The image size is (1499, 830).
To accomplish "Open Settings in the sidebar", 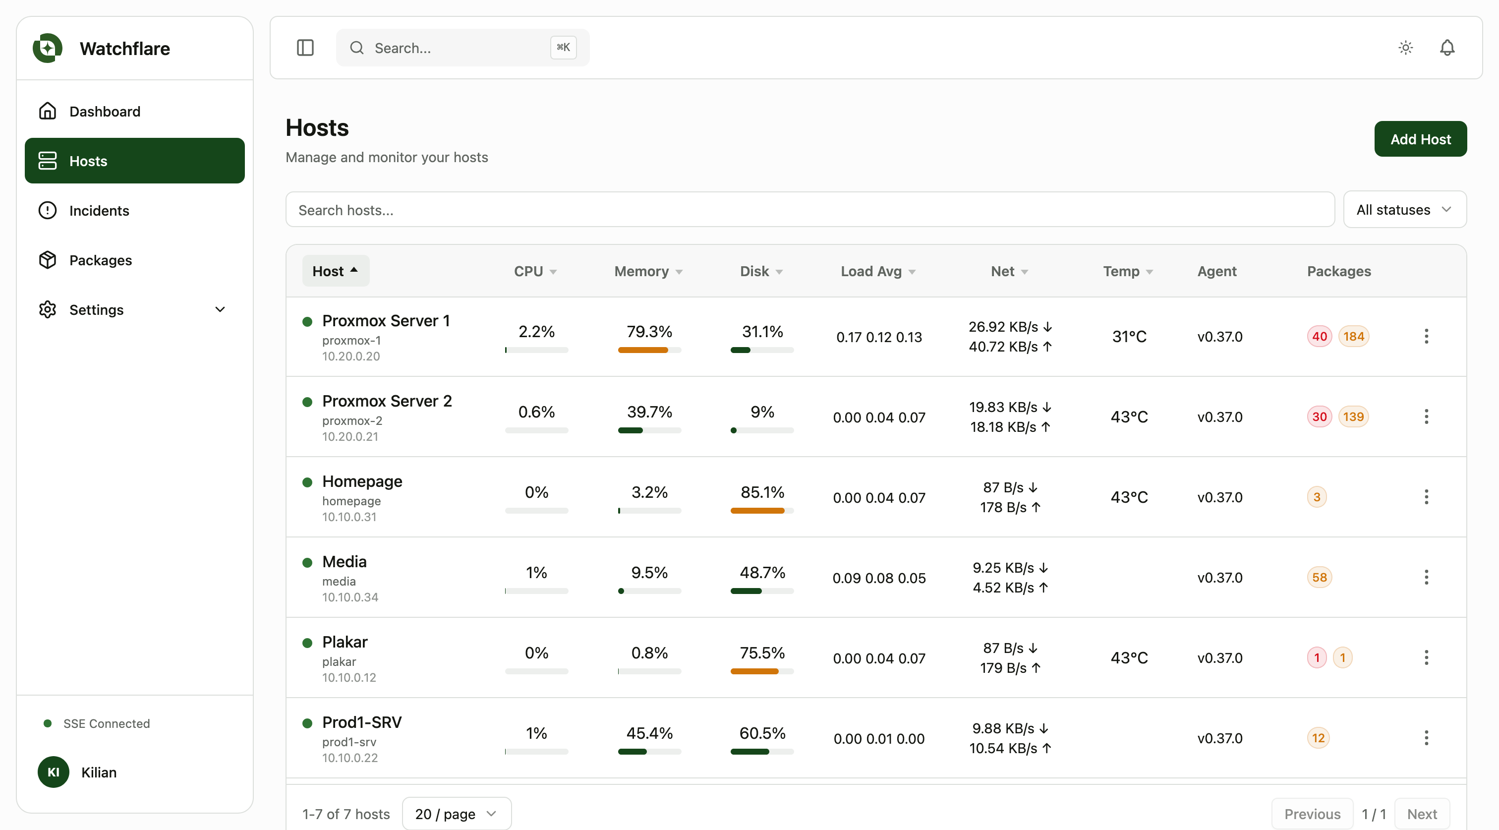I will [x=134, y=310].
